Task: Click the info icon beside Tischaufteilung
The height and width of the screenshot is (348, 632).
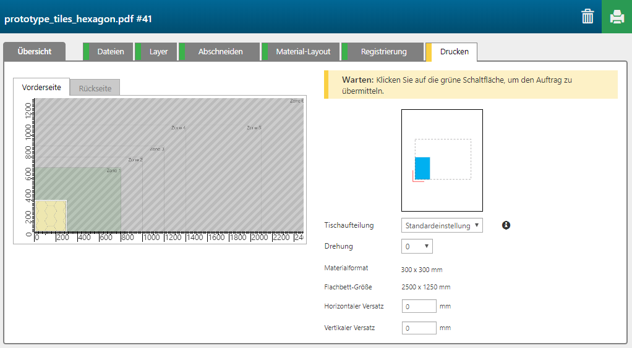Action: [x=506, y=225]
